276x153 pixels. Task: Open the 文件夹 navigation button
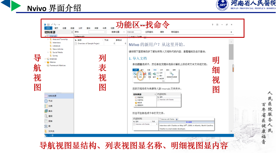pyautogui.click(x=59, y=131)
